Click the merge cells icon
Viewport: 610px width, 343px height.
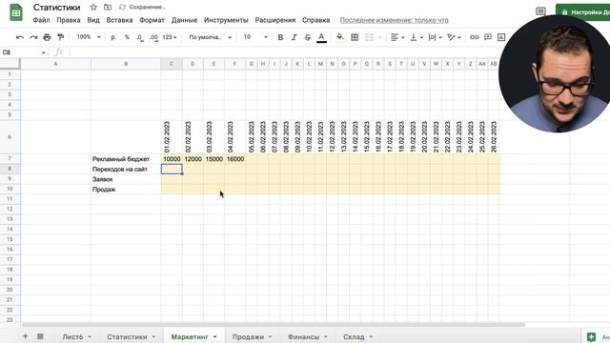(x=369, y=37)
